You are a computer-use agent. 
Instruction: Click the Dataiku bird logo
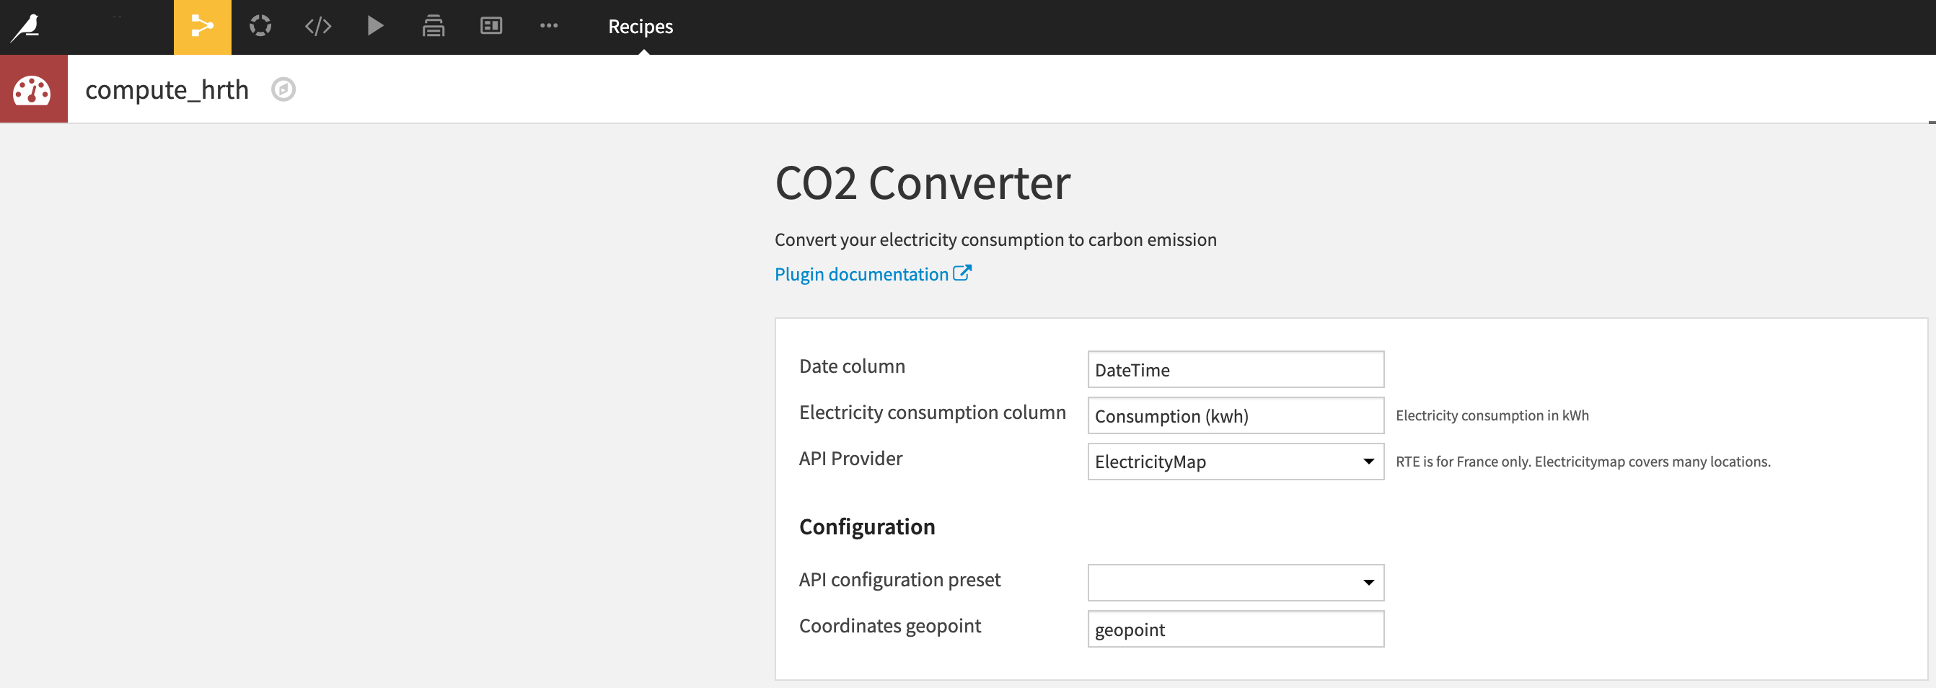[27, 27]
